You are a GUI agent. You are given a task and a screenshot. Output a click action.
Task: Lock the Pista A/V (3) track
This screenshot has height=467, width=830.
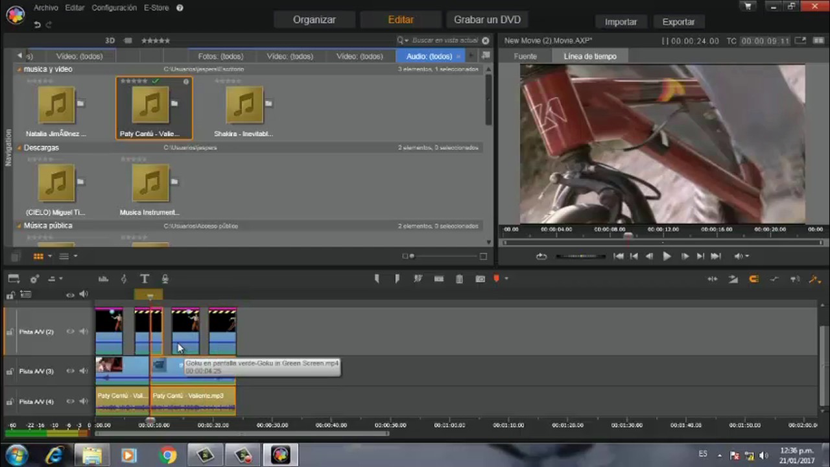click(10, 372)
